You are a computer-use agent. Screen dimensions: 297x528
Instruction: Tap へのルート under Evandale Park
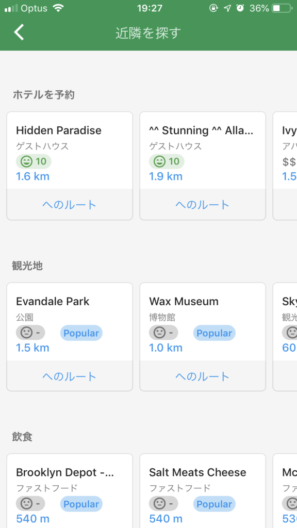pos(70,376)
